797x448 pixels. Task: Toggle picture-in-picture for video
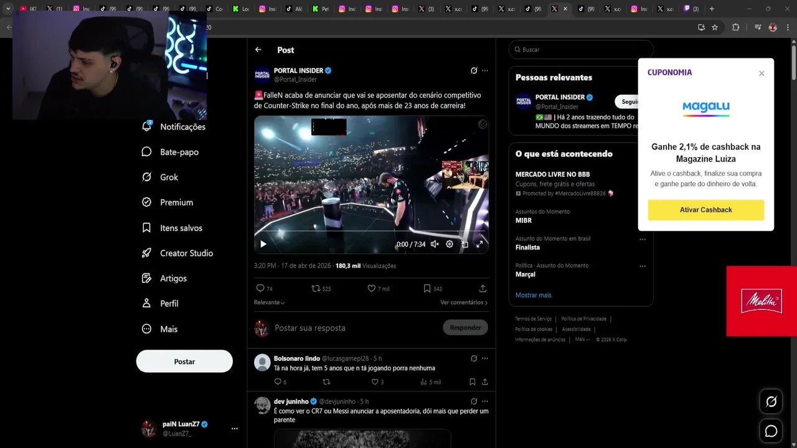[x=465, y=245]
